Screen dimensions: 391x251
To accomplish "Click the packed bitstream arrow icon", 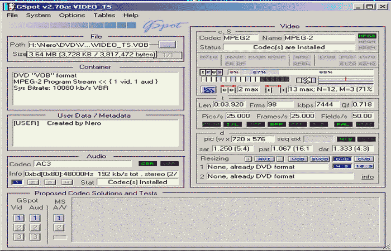I will (x=306, y=80).
